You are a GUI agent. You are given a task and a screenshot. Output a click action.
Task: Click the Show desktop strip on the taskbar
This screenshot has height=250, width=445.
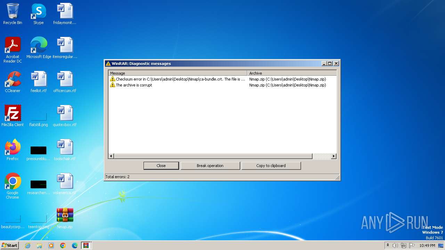click(x=442, y=245)
